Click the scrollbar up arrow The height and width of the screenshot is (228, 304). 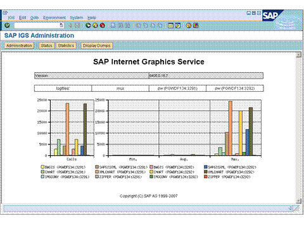pyautogui.click(x=298, y=55)
